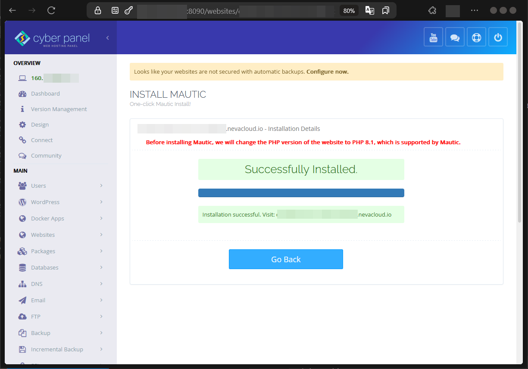Open the Connect menu item
This screenshot has width=528, height=369.
click(x=42, y=140)
